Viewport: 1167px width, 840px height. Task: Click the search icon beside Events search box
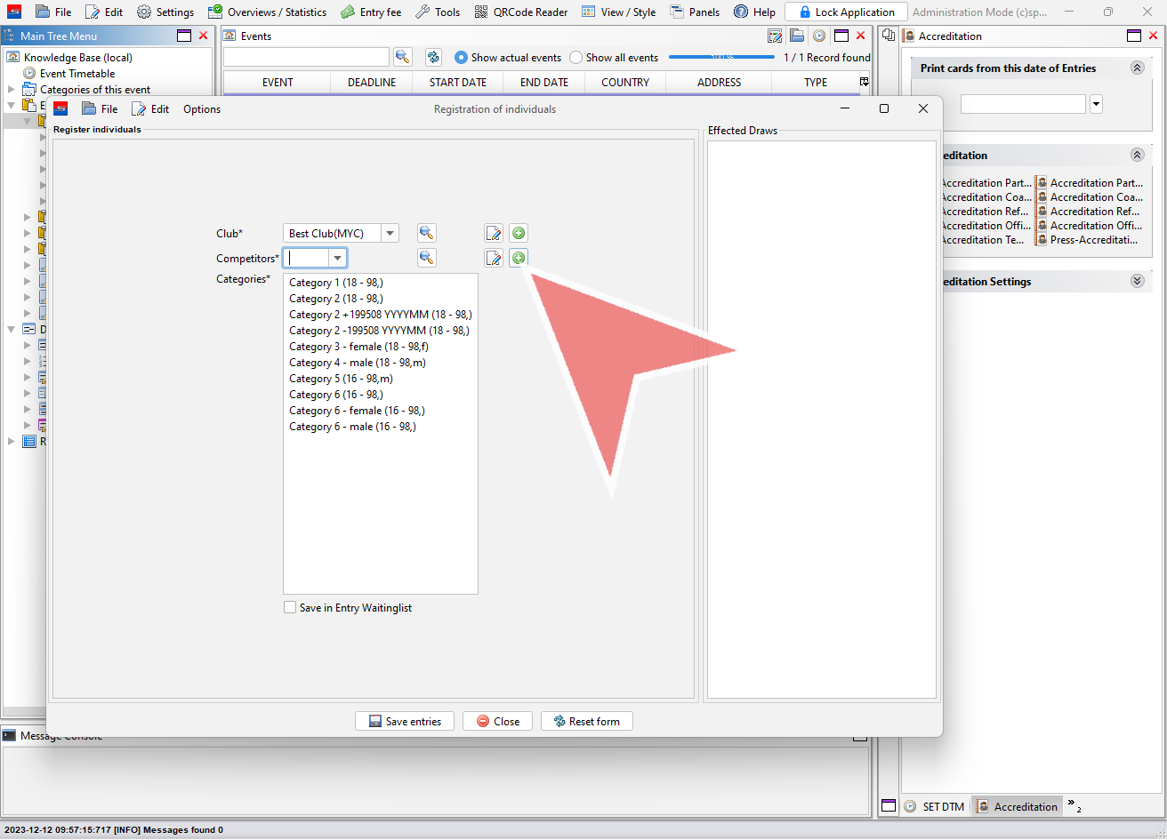(403, 57)
